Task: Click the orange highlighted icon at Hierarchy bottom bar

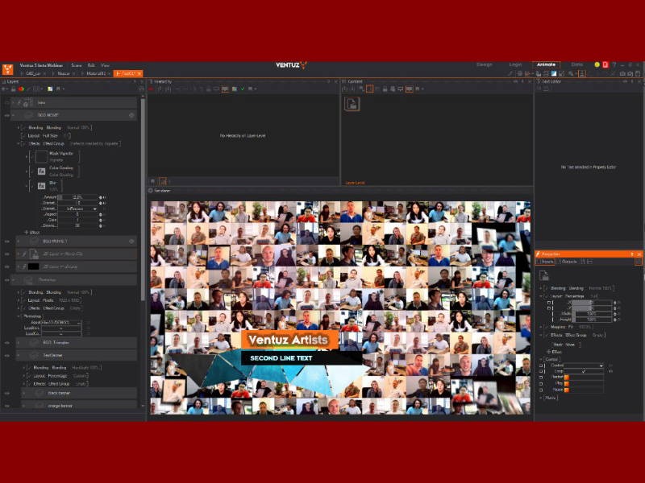Action: click(163, 180)
